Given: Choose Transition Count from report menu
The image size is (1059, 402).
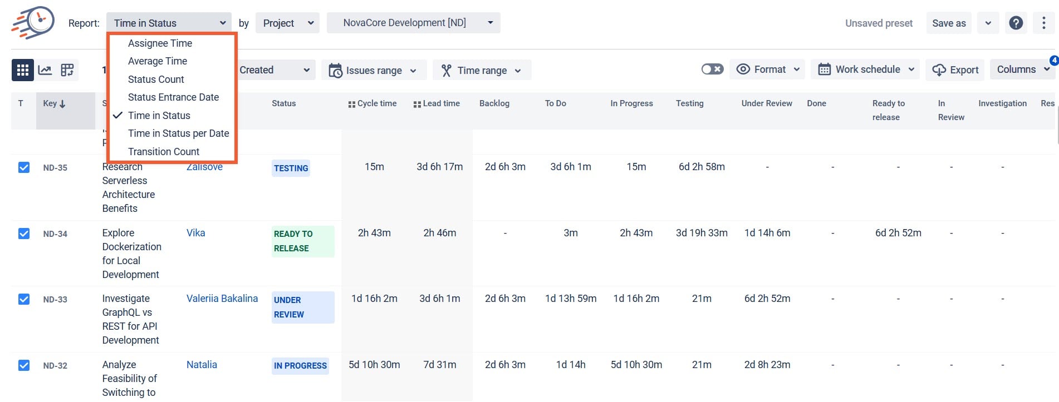Looking at the screenshot, I should pos(164,152).
